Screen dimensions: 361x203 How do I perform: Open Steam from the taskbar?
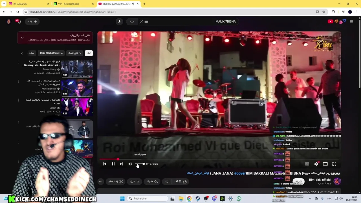click(x=197, y=198)
